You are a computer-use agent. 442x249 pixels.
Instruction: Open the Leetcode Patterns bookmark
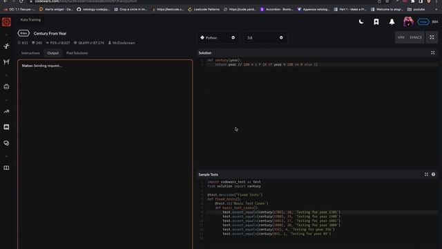click(204, 9)
